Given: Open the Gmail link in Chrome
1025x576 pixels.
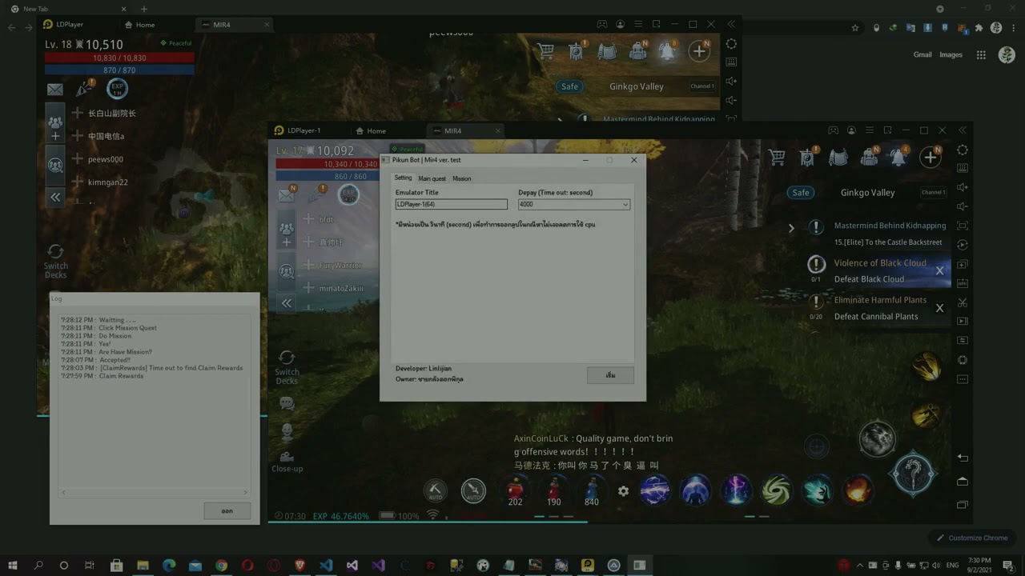Looking at the screenshot, I should pyautogui.click(x=922, y=54).
